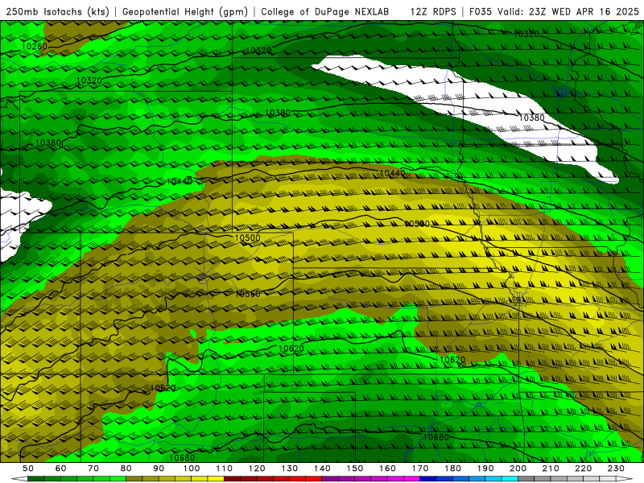Pick the cyan swatch ending at 200
Screen dimensions: 644x483
[510, 479]
